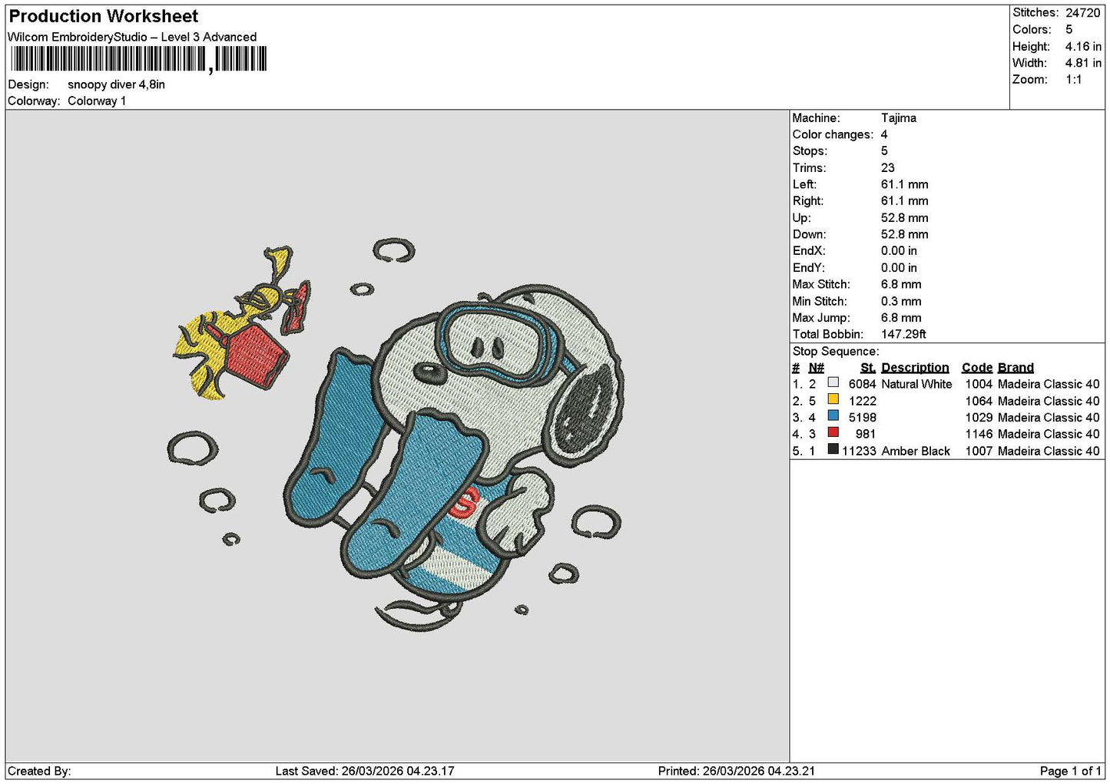This screenshot has width=1110, height=784.
Task: Click the Max Stitch value 6.8 mm
Action: pyautogui.click(x=901, y=284)
